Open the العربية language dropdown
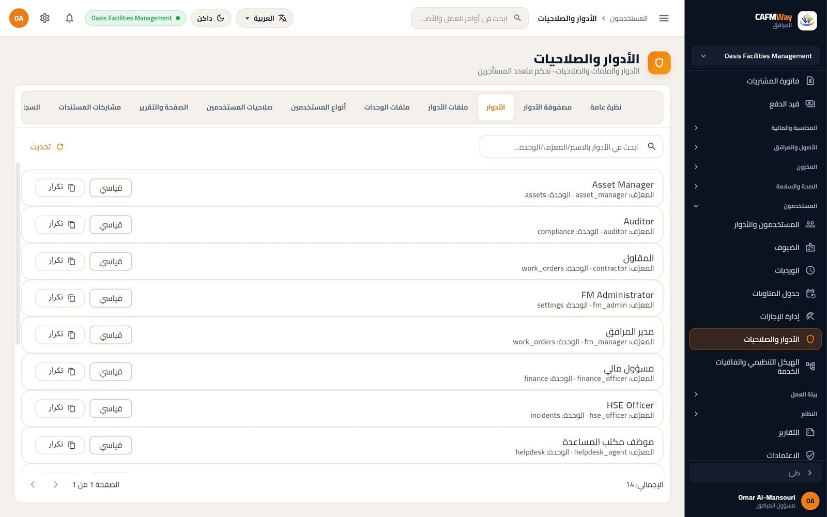Screen dimensions: 827x517 [x=265, y=18]
